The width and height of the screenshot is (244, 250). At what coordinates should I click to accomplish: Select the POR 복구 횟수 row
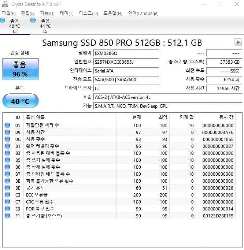[x=119, y=209]
